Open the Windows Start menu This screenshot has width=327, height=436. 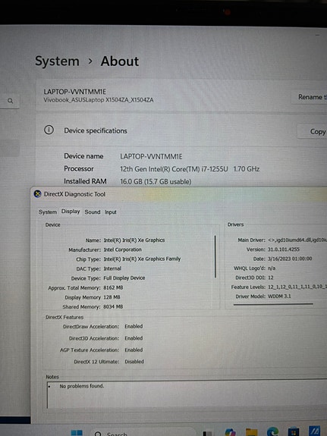point(77,433)
